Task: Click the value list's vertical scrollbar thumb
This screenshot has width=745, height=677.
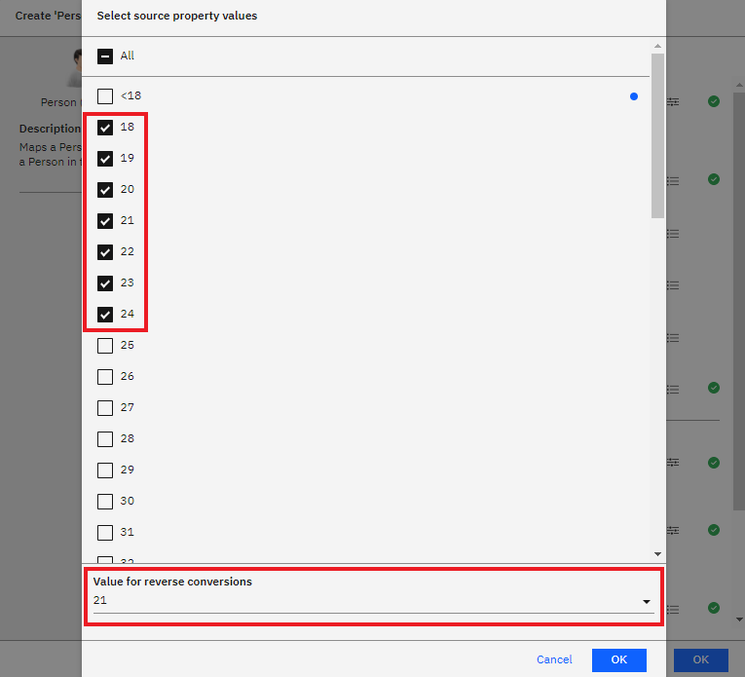Action: click(657, 136)
